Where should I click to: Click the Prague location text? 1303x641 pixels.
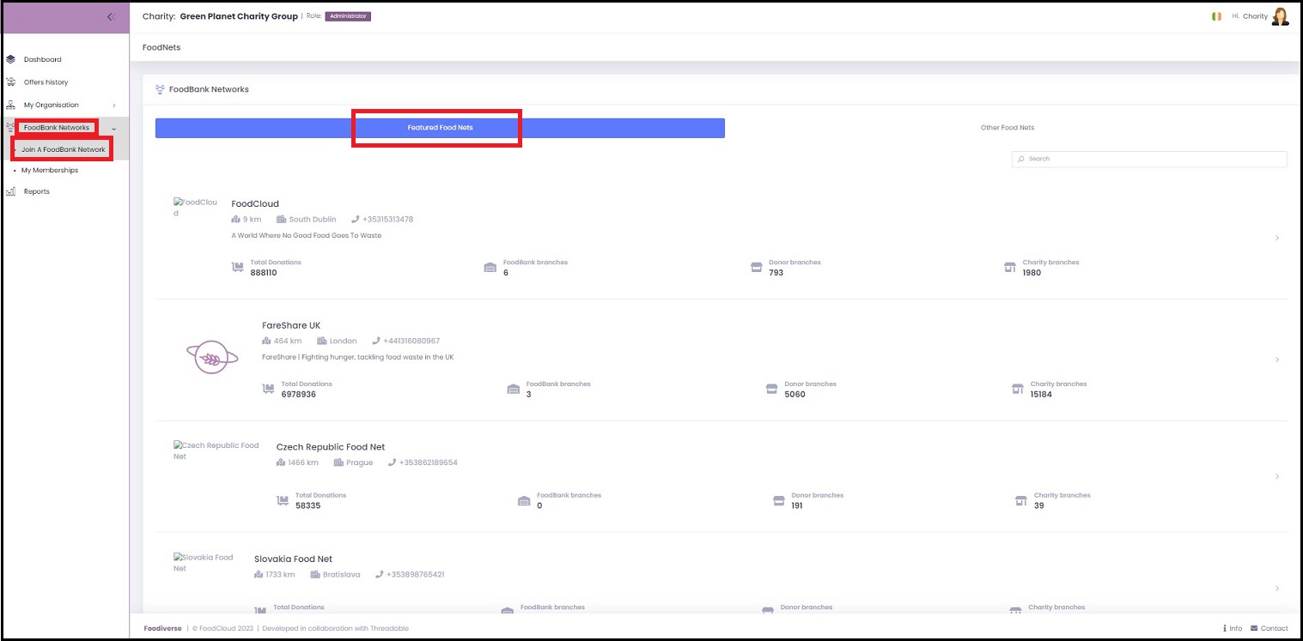(x=360, y=463)
